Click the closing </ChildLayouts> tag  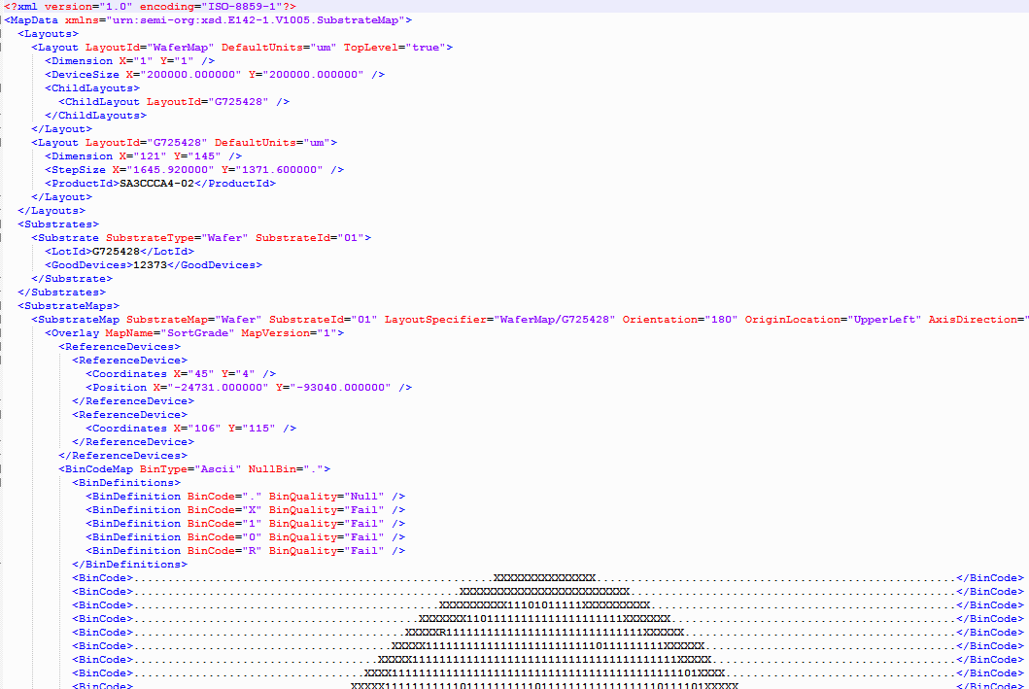click(x=95, y=116)
